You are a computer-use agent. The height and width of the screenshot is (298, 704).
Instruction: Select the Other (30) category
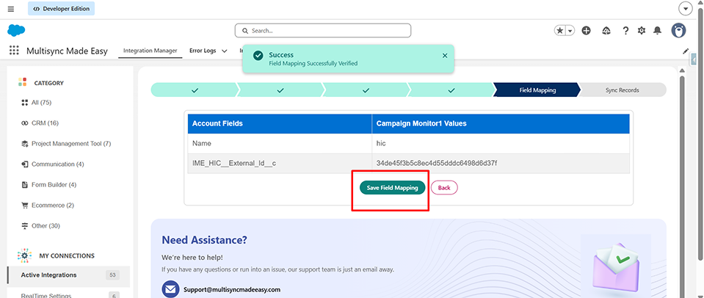pyautogui.click(x=46, y=226)
